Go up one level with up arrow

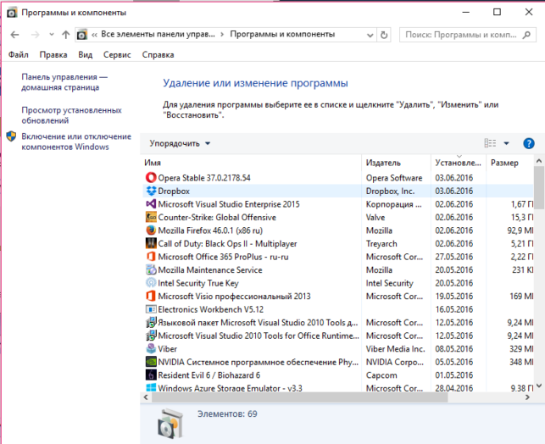[66, 35]
